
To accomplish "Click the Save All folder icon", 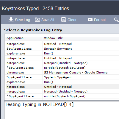I will pos(37,20).
